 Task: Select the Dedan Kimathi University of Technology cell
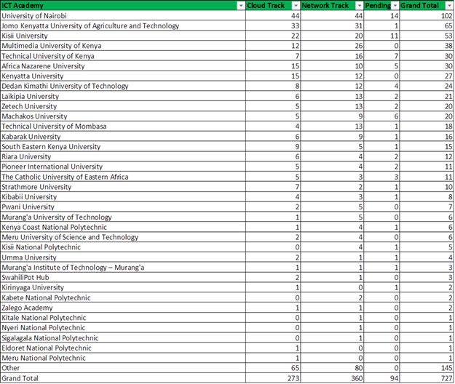64,87
